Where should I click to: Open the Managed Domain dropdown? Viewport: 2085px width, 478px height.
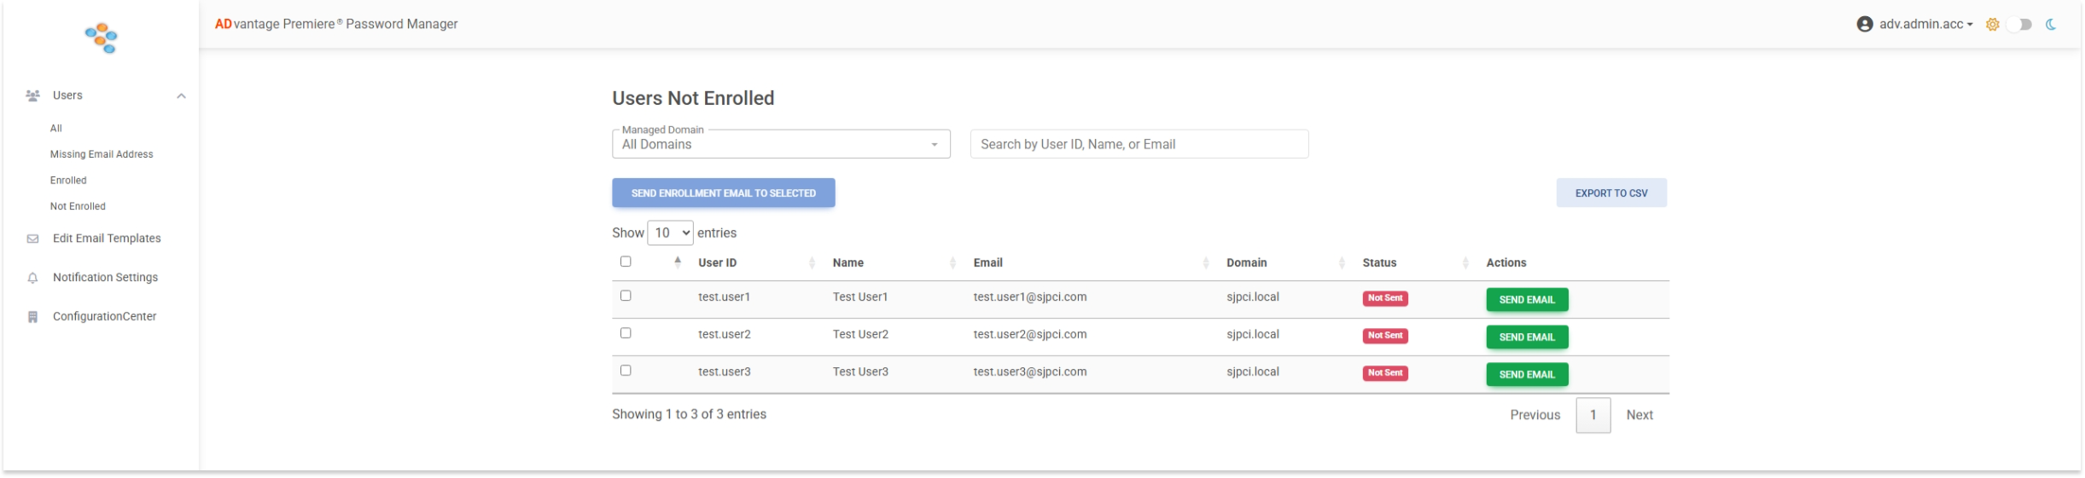click(x=781, y=144)
